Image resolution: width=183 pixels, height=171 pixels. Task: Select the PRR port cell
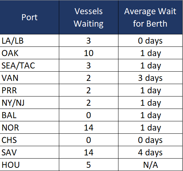[x=29, y=90]
